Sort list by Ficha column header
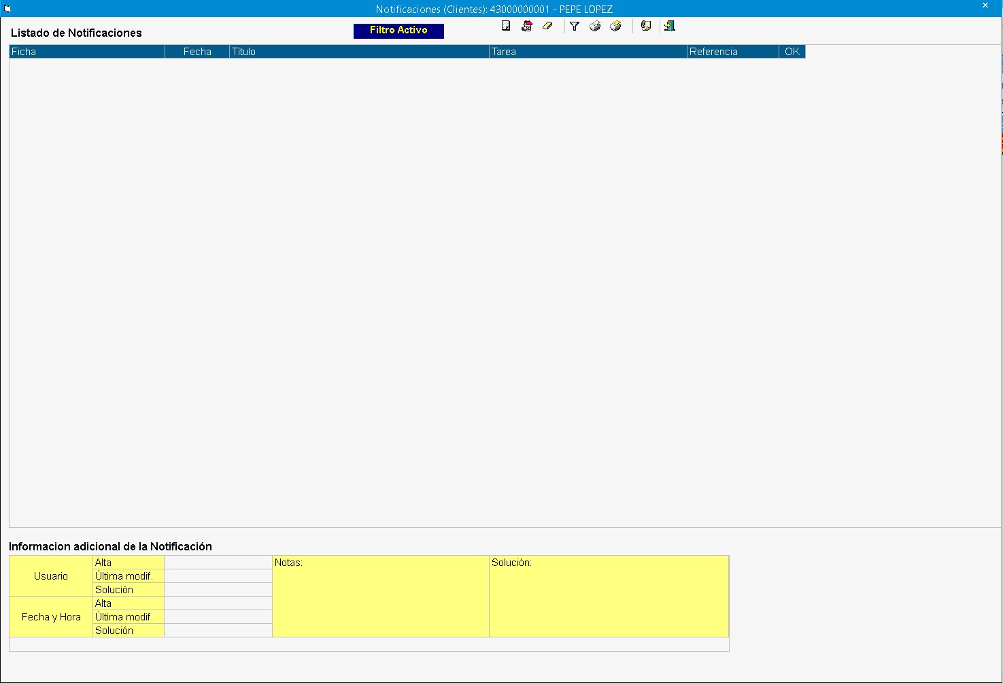The width and height of the screenshot is (1003, 683). coord(87,52)
